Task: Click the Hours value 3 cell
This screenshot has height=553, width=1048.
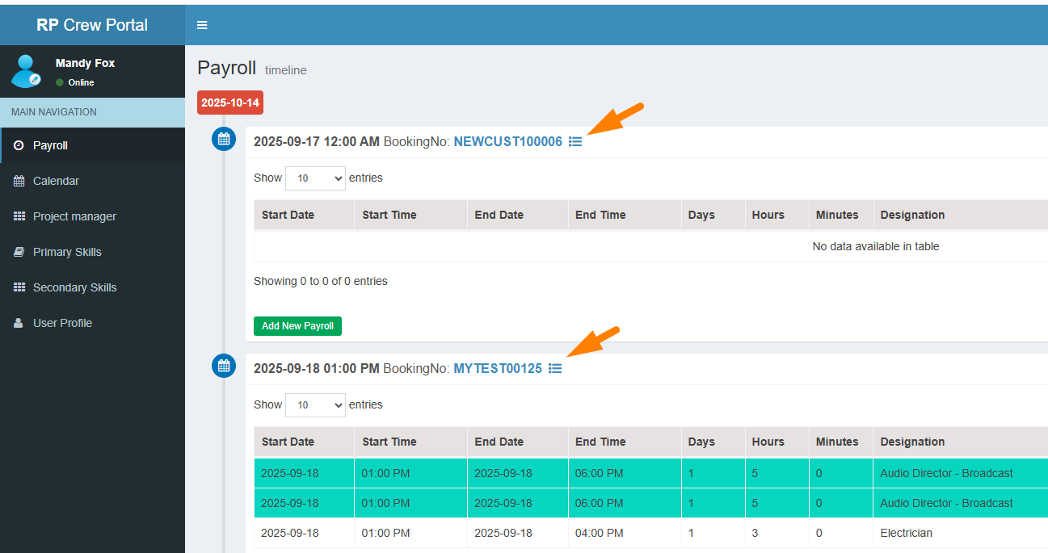Action: (777, 533)
